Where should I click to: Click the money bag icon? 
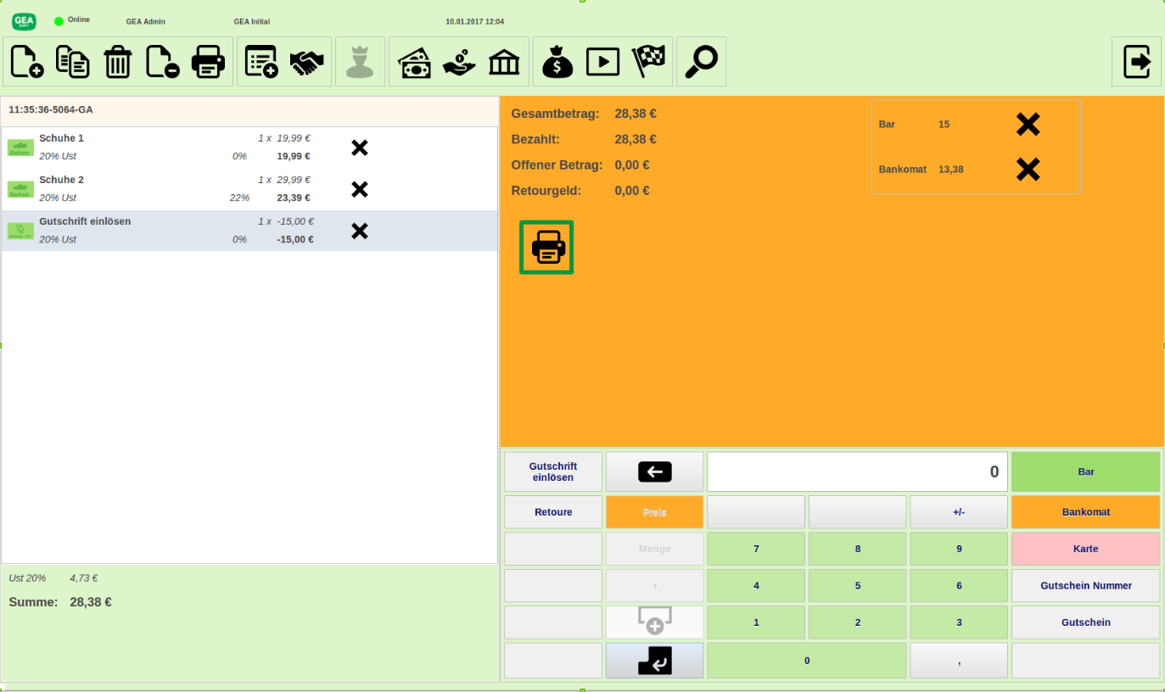click(557, 62)
